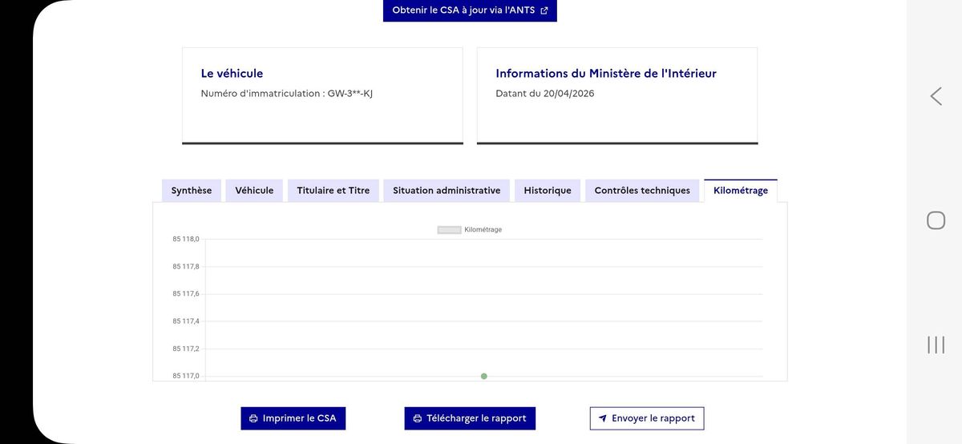Click the Envoyer le rapport button
962x444 pixels.
tap(647, 418)
